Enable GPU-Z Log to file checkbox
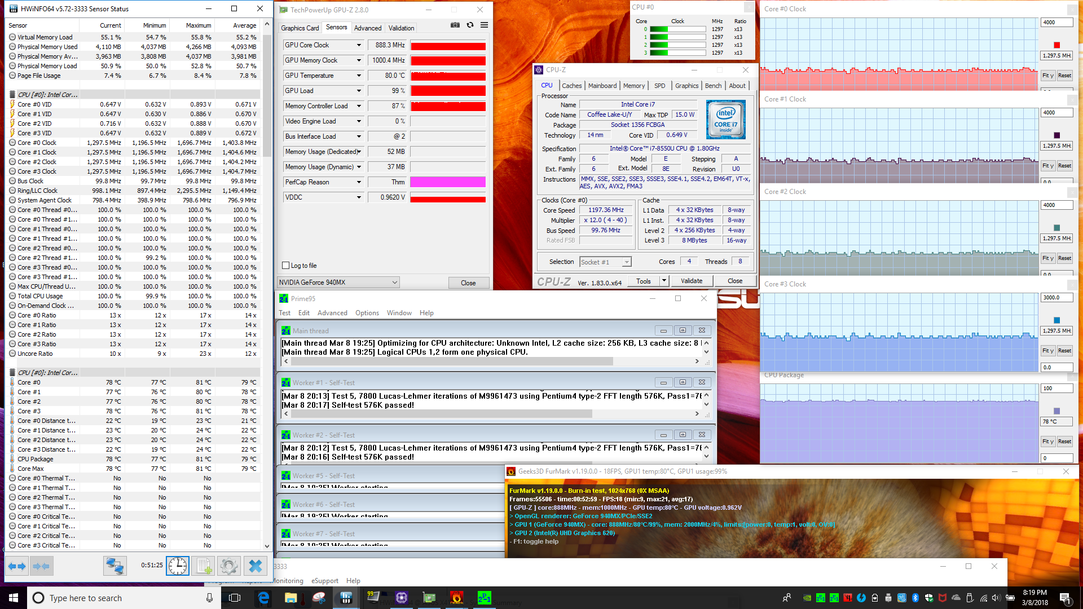 click(x=285, y=266)
